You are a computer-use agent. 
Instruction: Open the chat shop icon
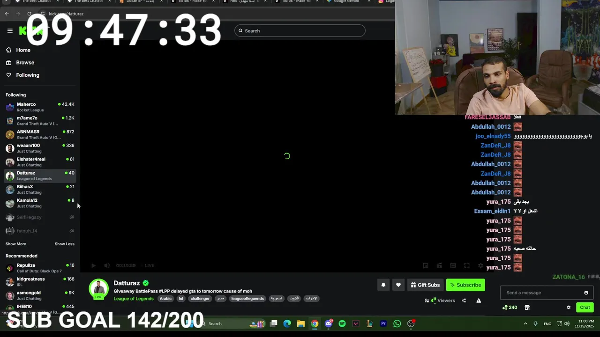click(527, 308)
